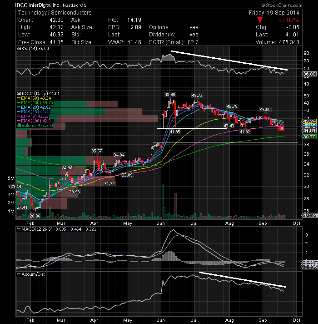Screen dimensions: 318x324
Task: Click the Nasdaq GS exchange label
Action: [x=75, y=5]
